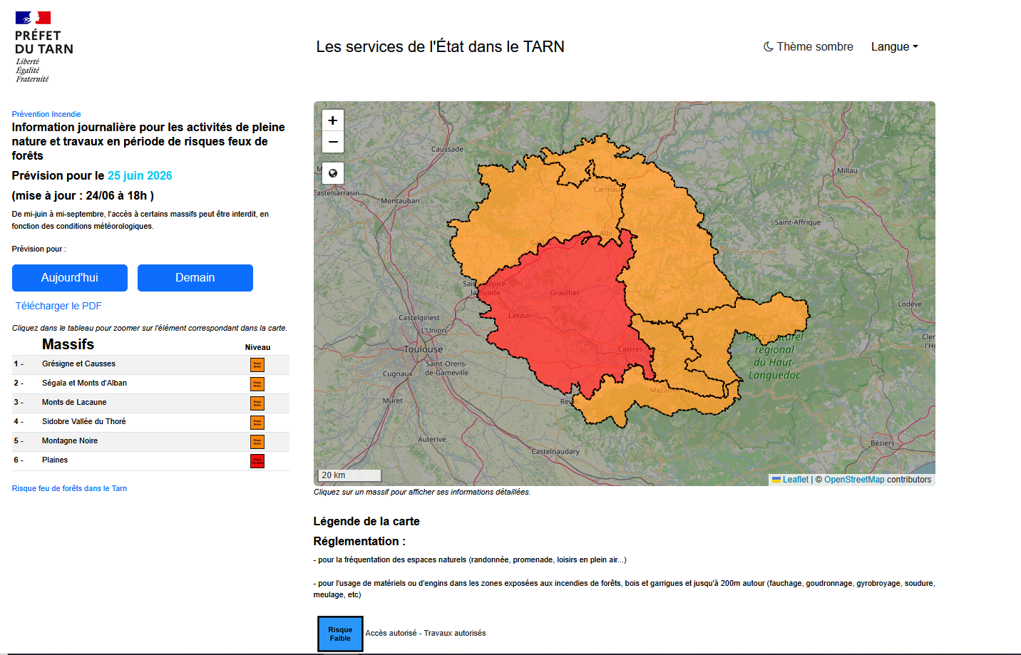Click risk level icon for Montagne Noire
Viewport: 1021px width, 655px height.
pyautogui.click(x=257, y=442)
